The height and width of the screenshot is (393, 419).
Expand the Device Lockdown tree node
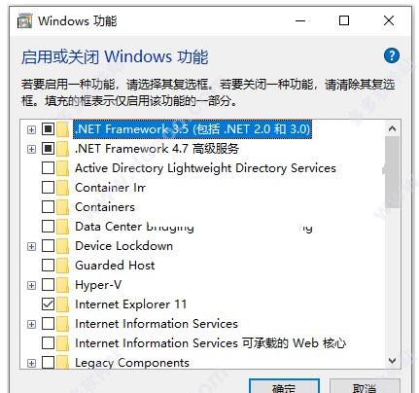(x=31, y=246)
